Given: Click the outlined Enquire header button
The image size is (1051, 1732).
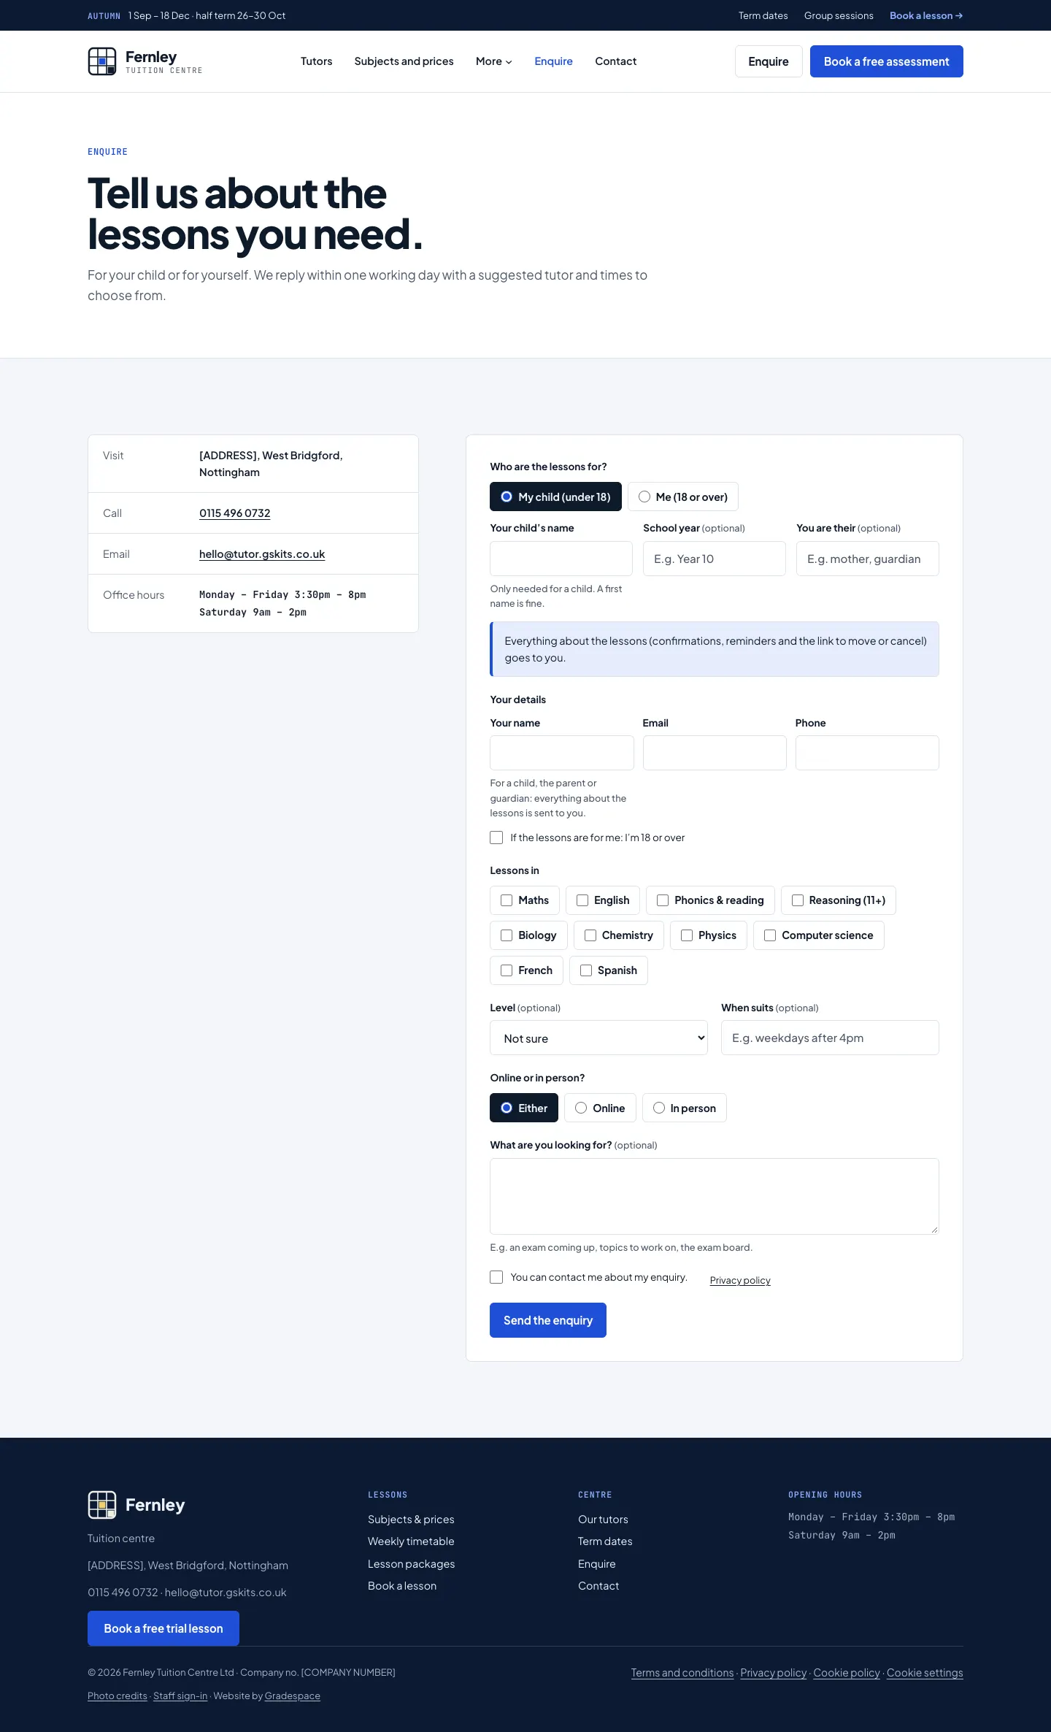Looking at the screenshot, I should [x=769, y=61].
